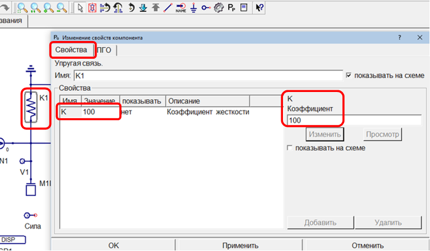Switch to the ПГО tab
The height and width of the screenshot is (251, 430).
click(104, 50)
